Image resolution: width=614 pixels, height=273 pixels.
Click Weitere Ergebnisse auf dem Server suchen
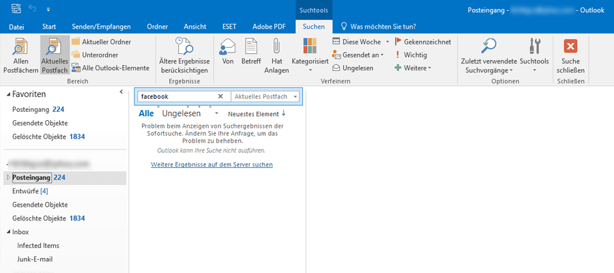(212, 164)
